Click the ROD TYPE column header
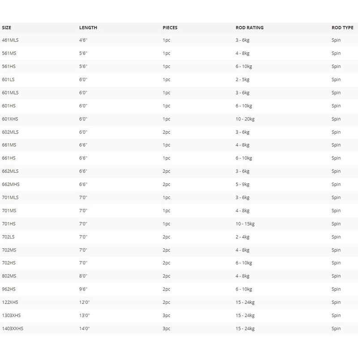 [342, 28]
